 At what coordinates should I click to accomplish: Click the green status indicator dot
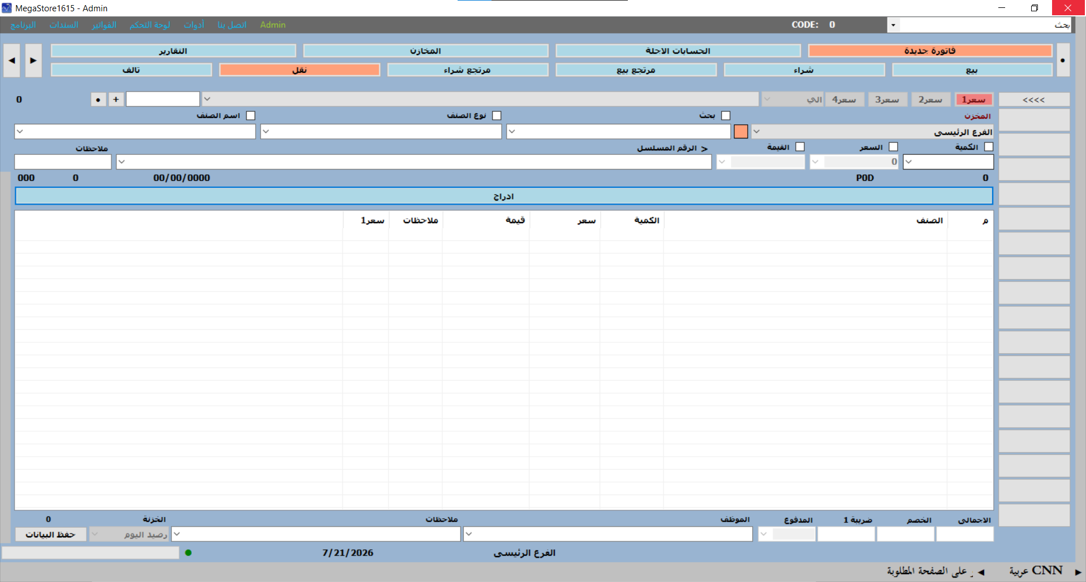(188, 553)
